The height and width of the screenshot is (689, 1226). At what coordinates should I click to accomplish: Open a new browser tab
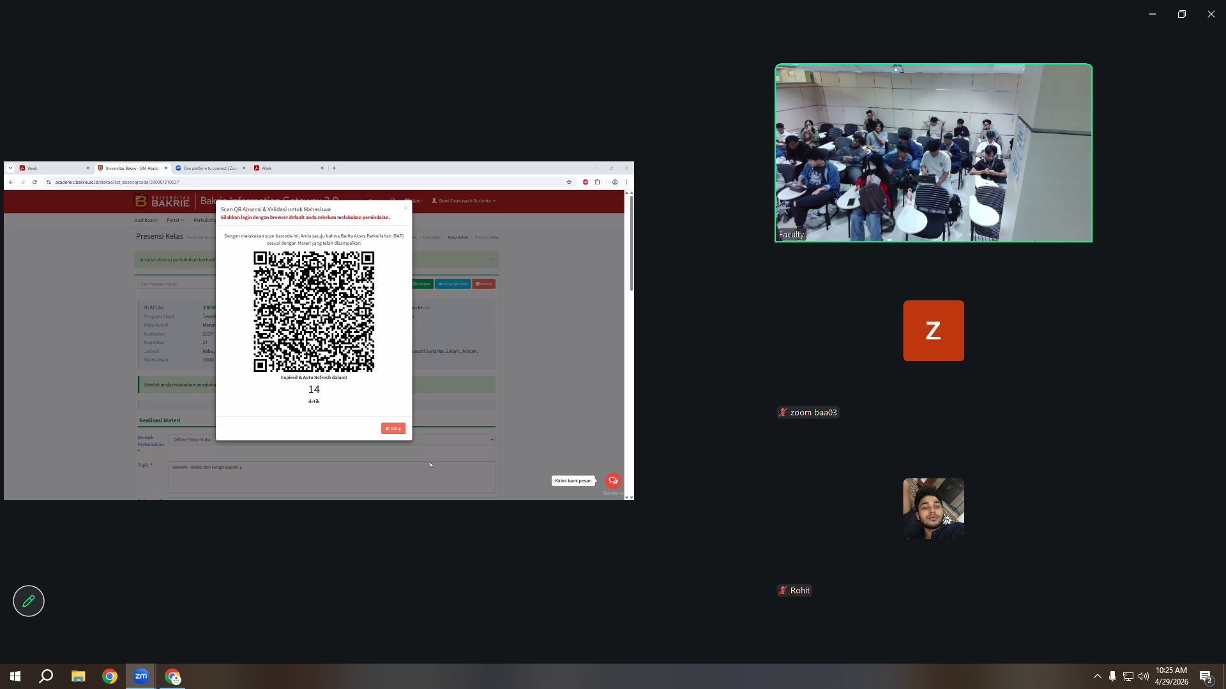point(334,168)
